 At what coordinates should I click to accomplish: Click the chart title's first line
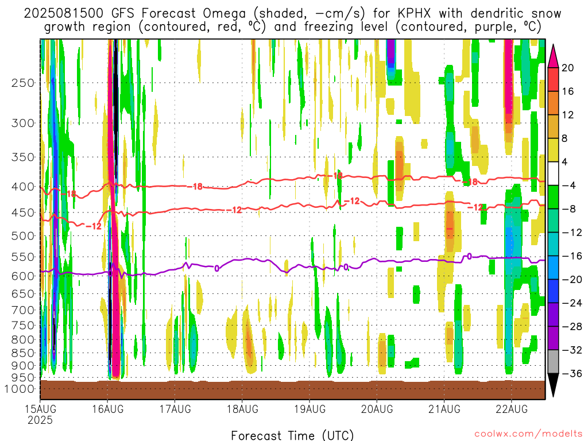pos(292,14)
